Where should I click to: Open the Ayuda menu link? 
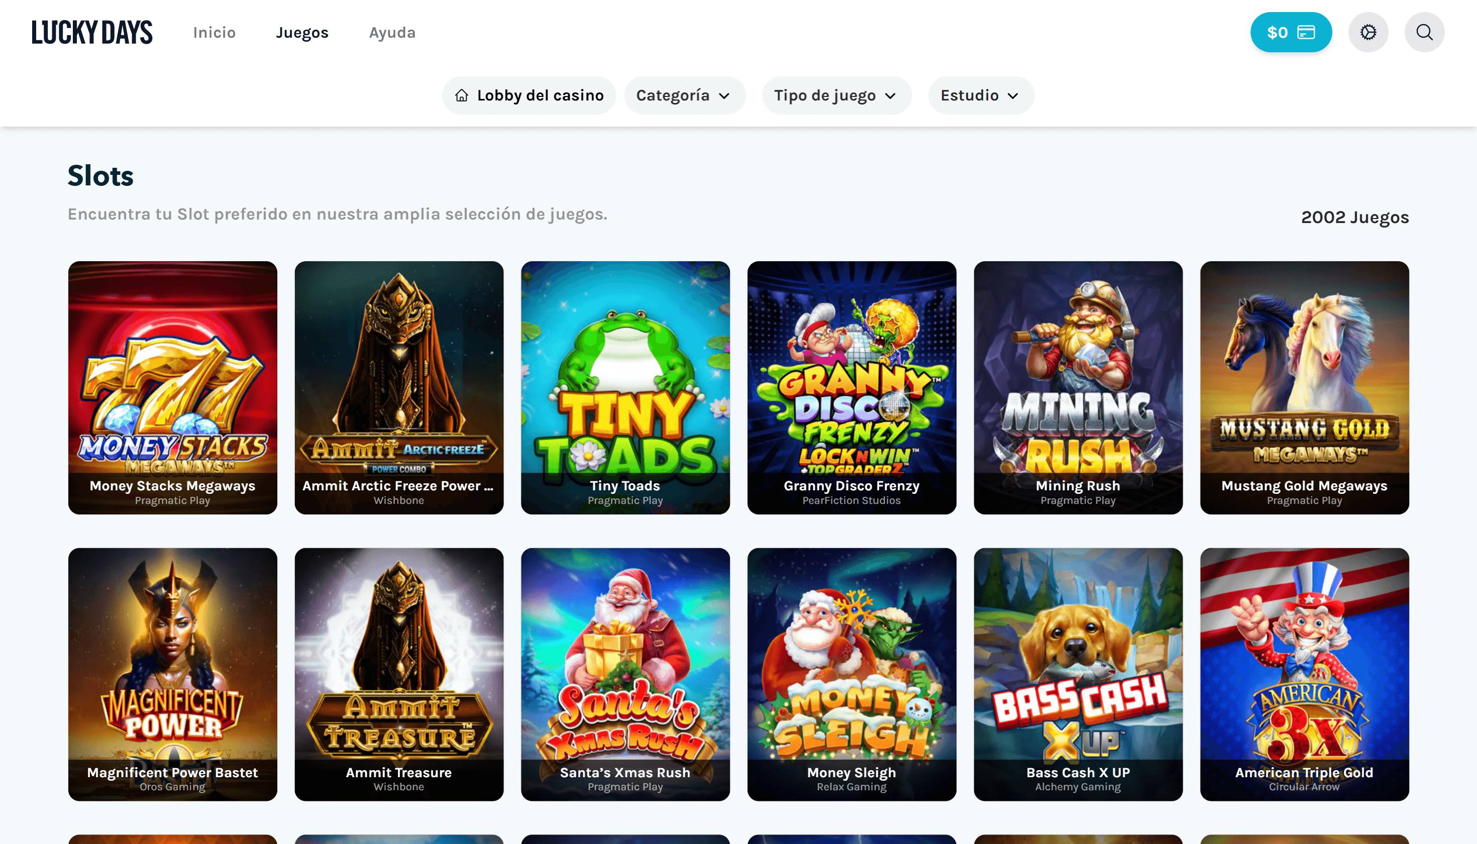coord(392,33)
